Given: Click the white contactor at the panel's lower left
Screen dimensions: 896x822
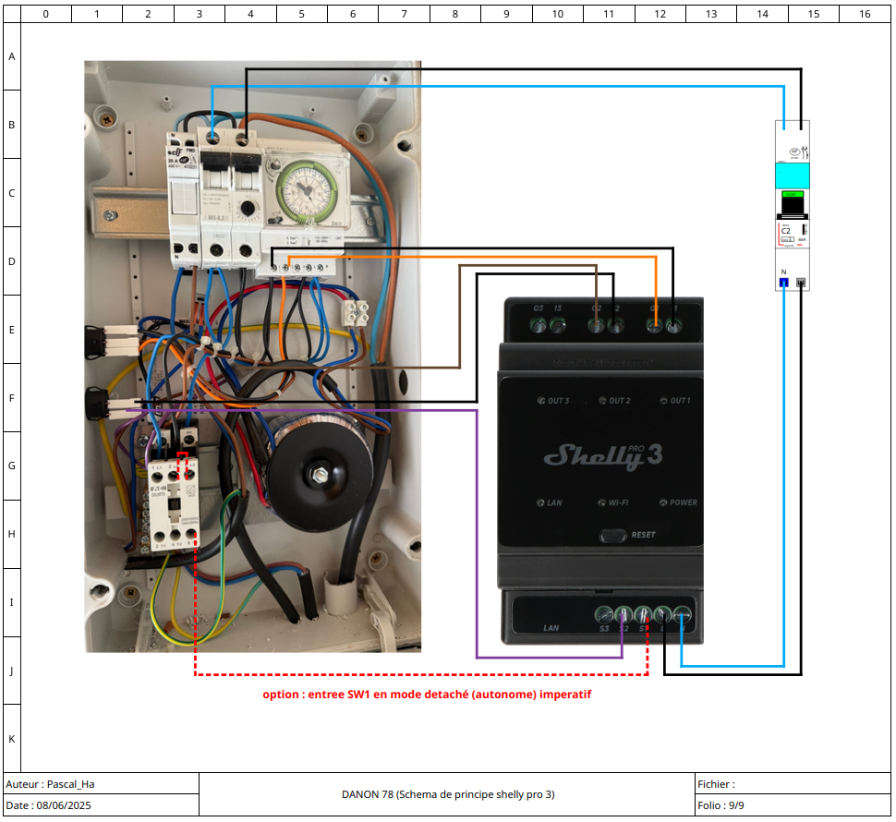Looking at the screenshot, I should 173,502.
